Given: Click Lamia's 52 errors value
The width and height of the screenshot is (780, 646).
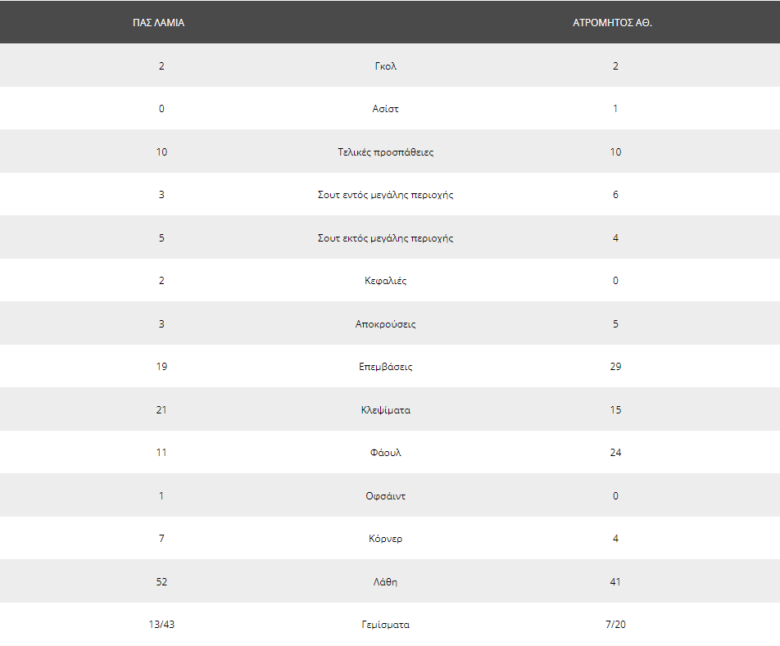Looking at the screenshot, I should [161, 582].
